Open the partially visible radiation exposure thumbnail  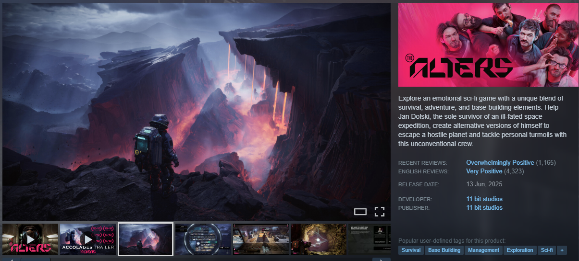[369, 239]
